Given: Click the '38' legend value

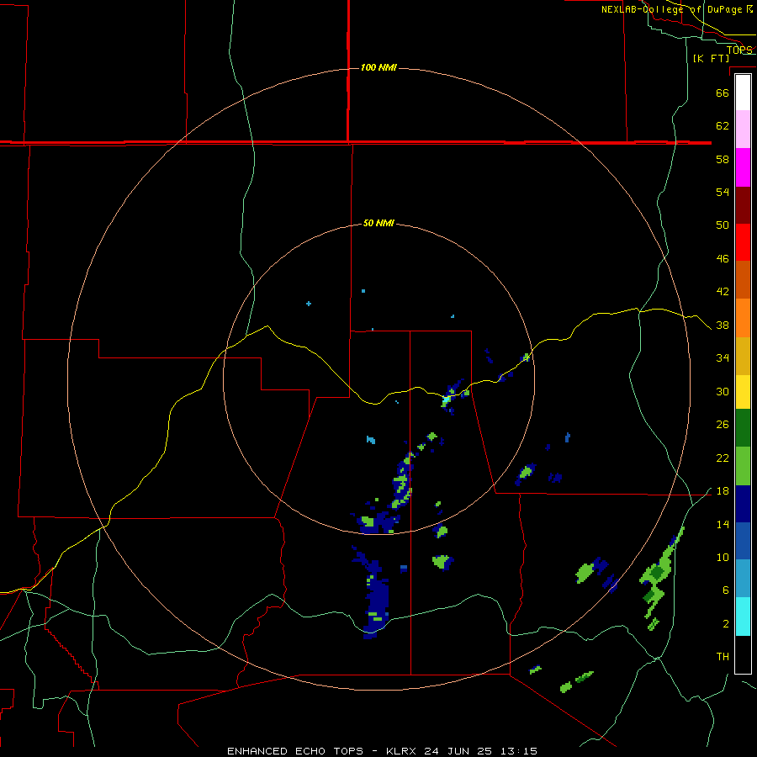Looking at the screenshot, I should point(723,326).
